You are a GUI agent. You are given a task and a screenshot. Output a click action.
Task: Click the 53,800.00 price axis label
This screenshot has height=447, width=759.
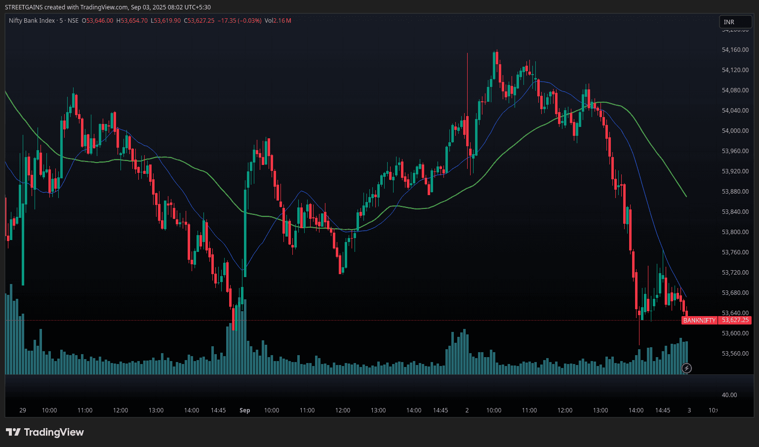(x=735, y=232)
